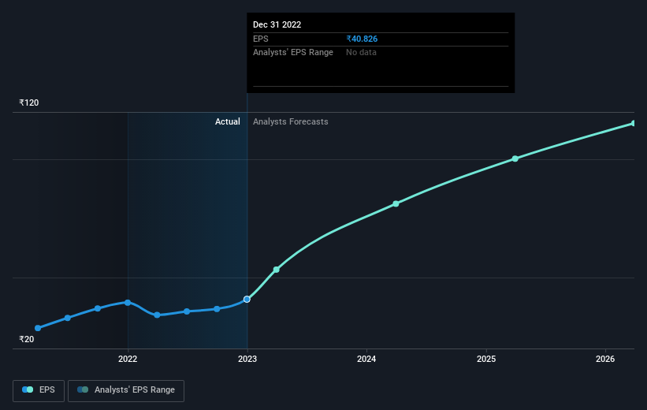Image resolution: width=647 pixels, height=410 pixels.
Task: Click the No data range value
Action: pyautogui.click(x=361, y=53)
